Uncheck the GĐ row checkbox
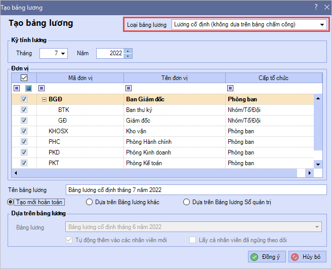This screenshot has width=332, height=269. click(24, 120)
